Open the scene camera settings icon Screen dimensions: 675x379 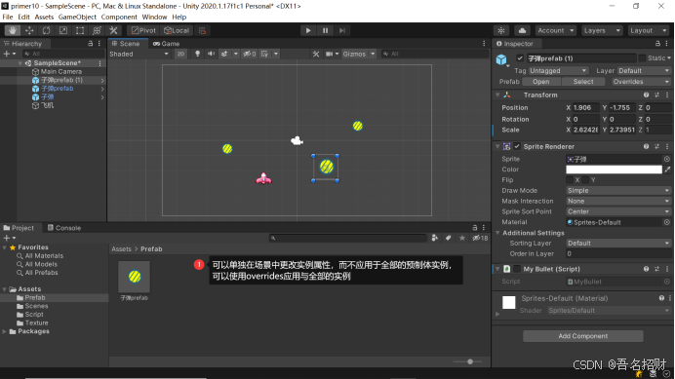330,54
